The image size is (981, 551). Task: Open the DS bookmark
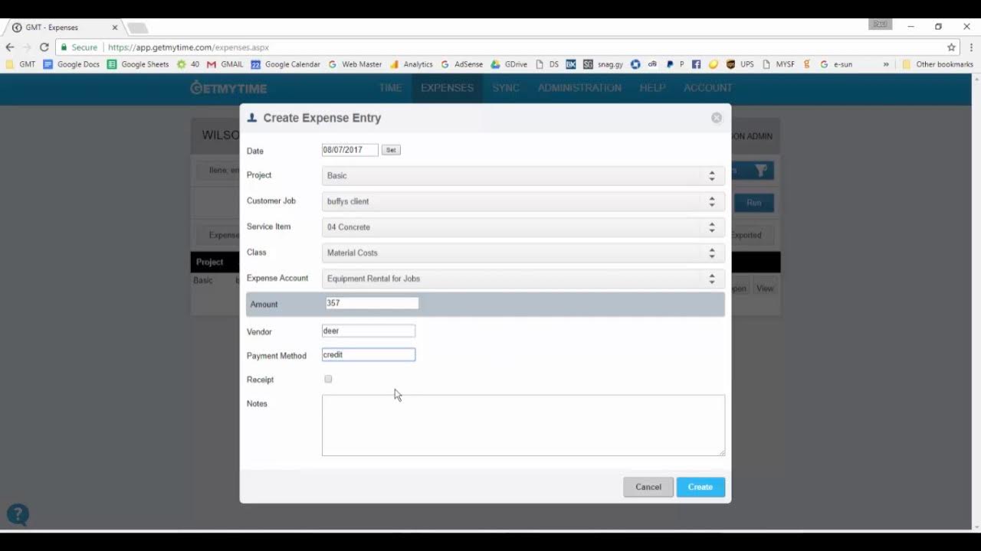click(x=547, y=64)
